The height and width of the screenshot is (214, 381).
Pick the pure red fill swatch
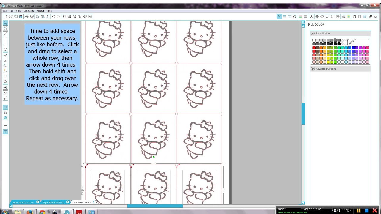click(x=314, y=48)
